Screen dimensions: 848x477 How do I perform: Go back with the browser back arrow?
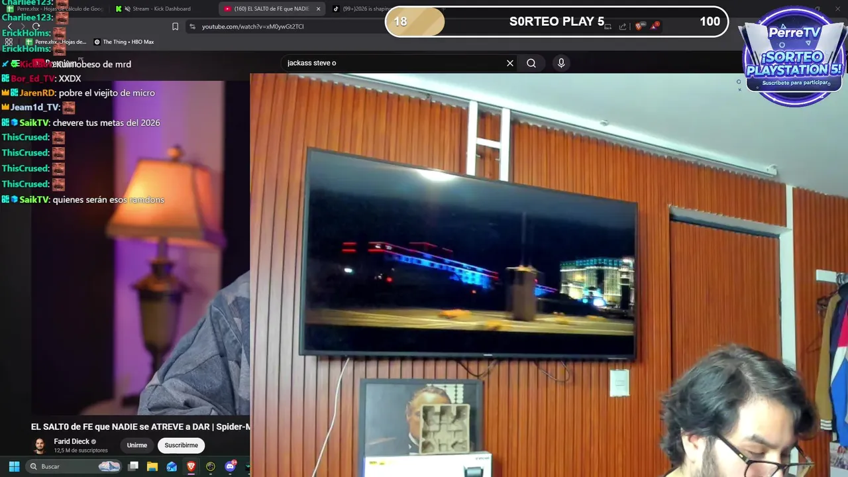tap(9, 26)
